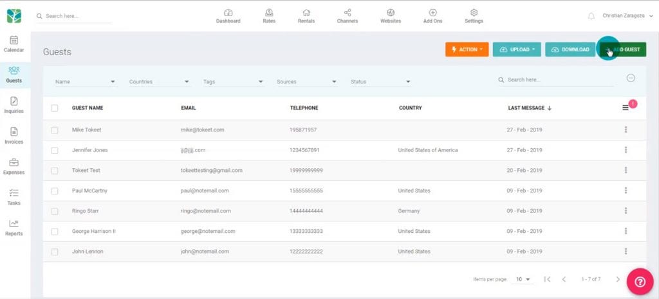Screen dimensions: 659x299
Task: Check the box for Ringo Starr
Action: 55,211
